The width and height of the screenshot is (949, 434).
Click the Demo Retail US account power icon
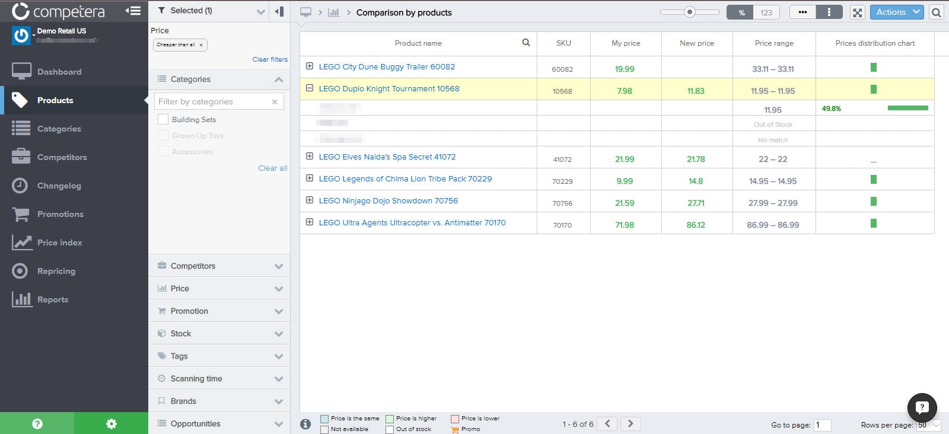pos(21,36)
